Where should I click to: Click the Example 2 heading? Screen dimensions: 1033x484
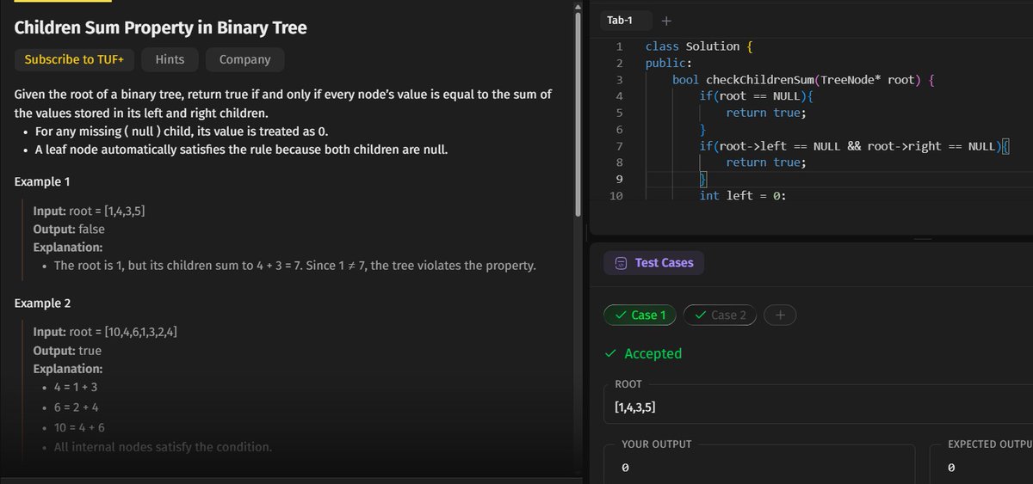[42, 303]
